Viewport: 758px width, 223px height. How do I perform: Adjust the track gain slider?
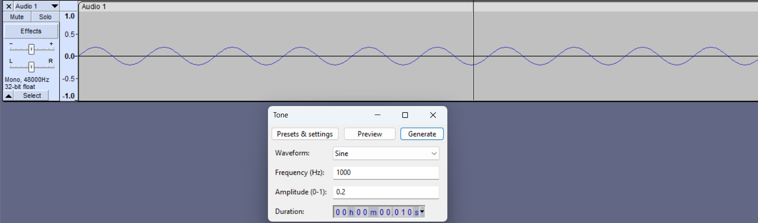31,49
